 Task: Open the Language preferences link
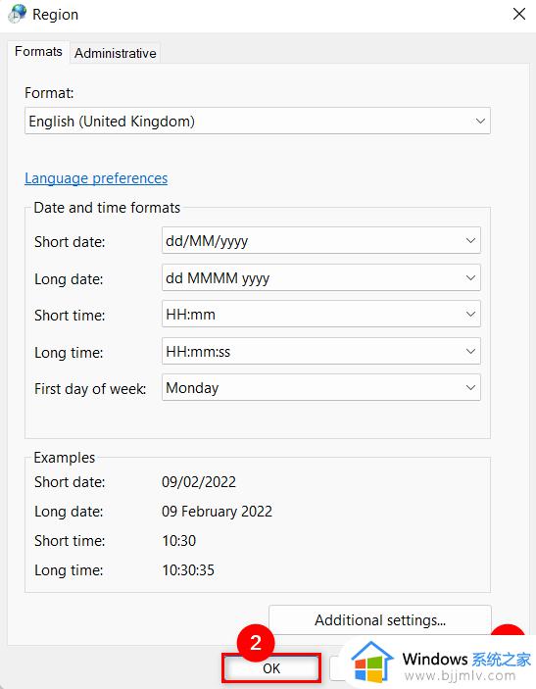[x=96, y=178]
